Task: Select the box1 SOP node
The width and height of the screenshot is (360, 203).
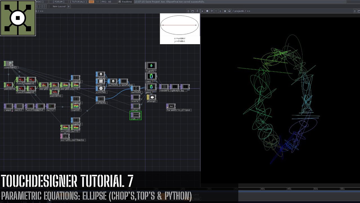Action: 100,81
